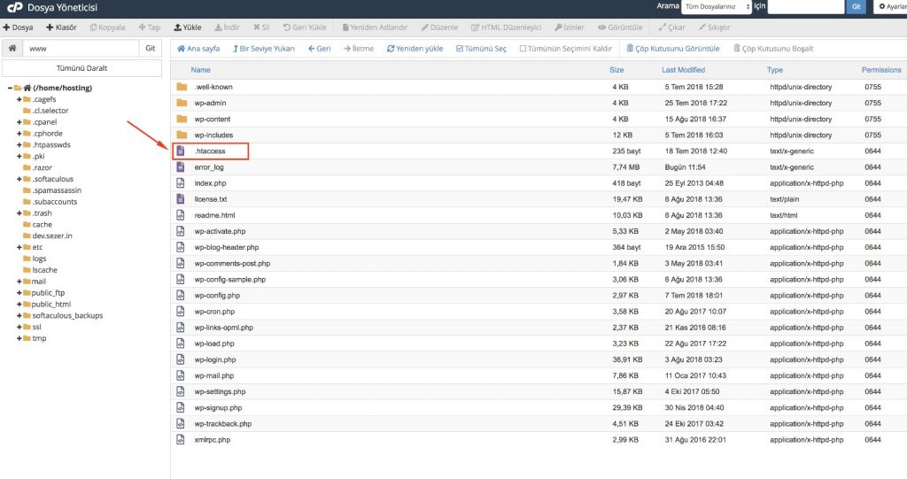Screen dimensions: 907x479
Task: Click the Geri back link
Action: (319, 49)
